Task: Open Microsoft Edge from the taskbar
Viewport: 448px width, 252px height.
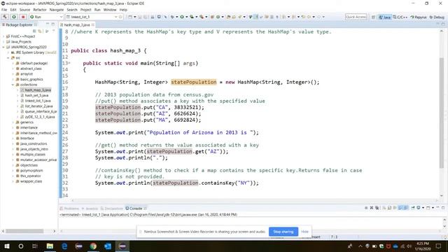Action: (x=64, y=246)
